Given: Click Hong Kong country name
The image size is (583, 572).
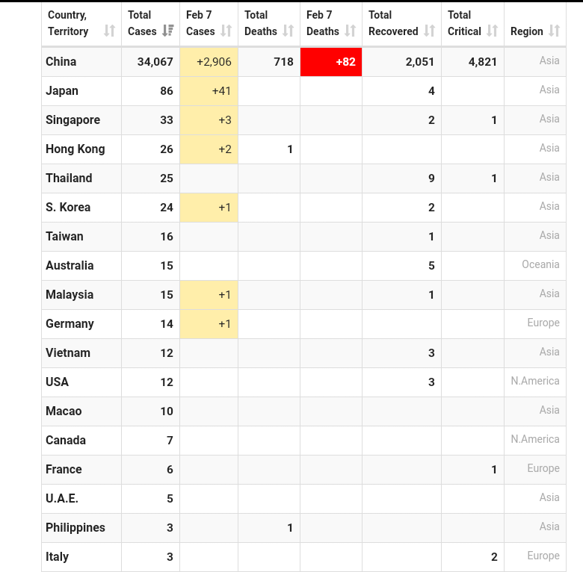Looking at the screenshot, I should pos(75,149).
